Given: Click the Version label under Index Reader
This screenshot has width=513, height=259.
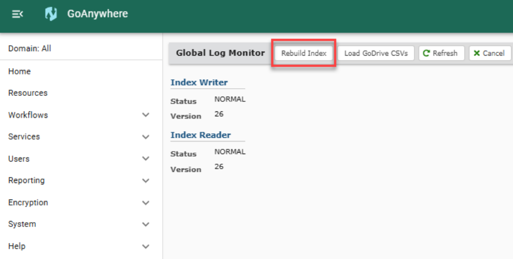Looking at the screenshot, I should [x=185, y=170].
